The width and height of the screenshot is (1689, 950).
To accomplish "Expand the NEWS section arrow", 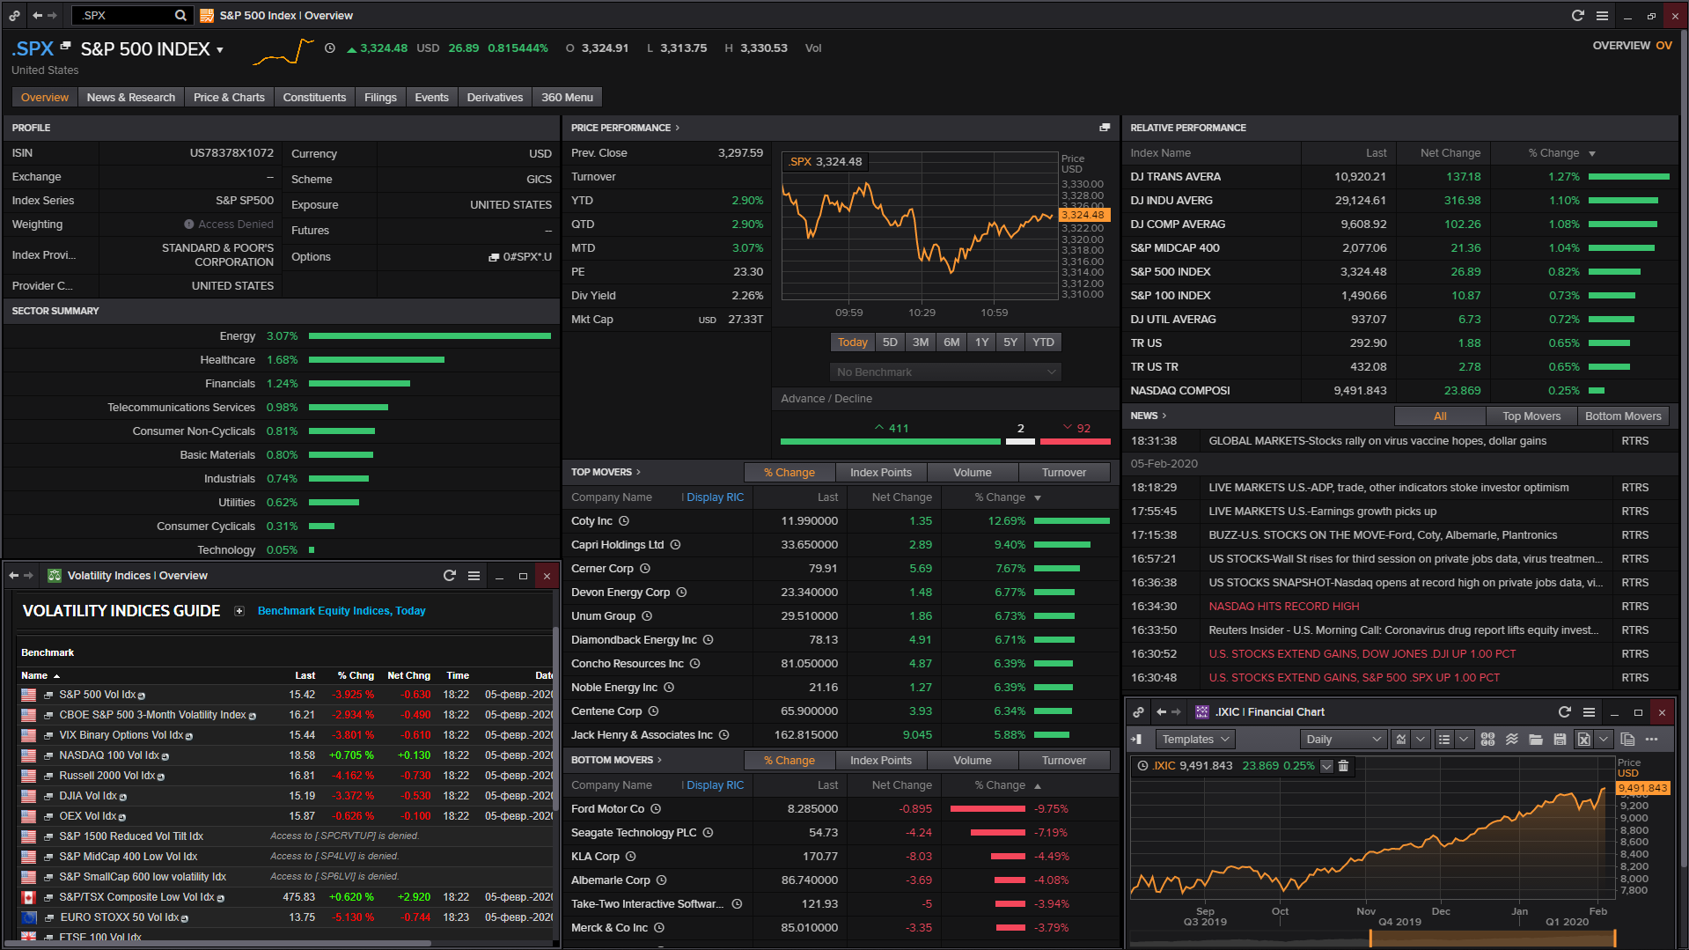I will tap(1164, 416).
